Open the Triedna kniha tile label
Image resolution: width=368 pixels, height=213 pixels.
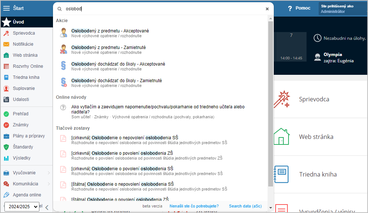point(318,174)
